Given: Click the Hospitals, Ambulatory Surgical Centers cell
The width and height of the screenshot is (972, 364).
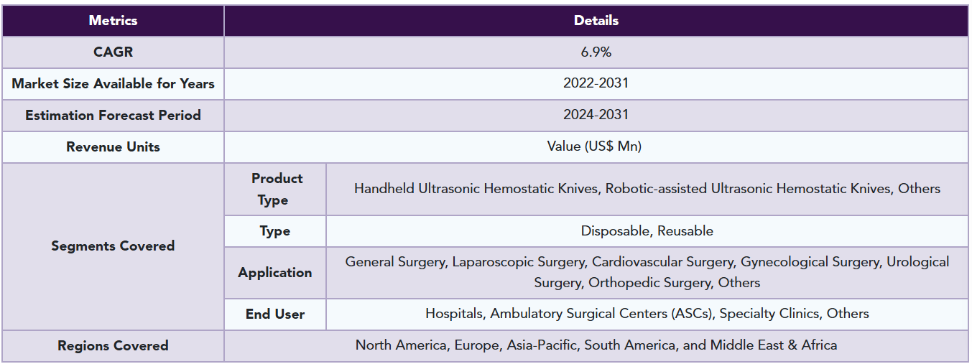Looking at the screenshot, I should click(647, 314).
